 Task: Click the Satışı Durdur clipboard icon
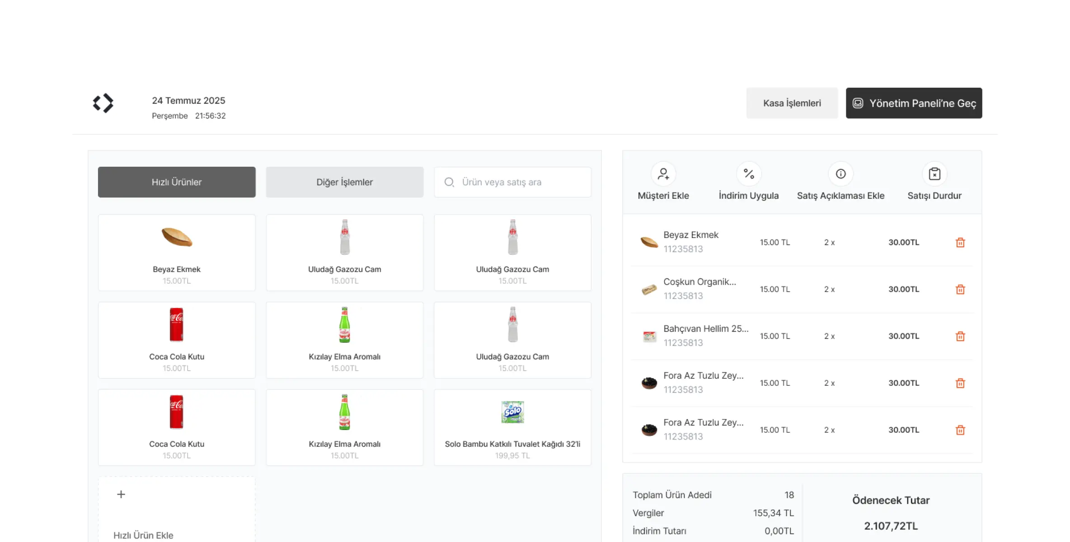coord(934,174)
